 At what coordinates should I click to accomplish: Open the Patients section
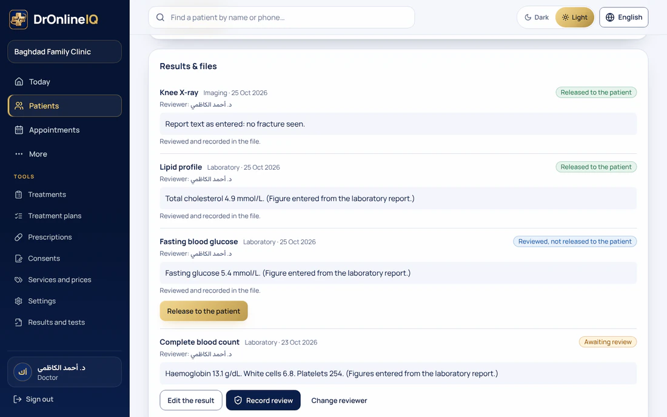click(x=65, y=106)
